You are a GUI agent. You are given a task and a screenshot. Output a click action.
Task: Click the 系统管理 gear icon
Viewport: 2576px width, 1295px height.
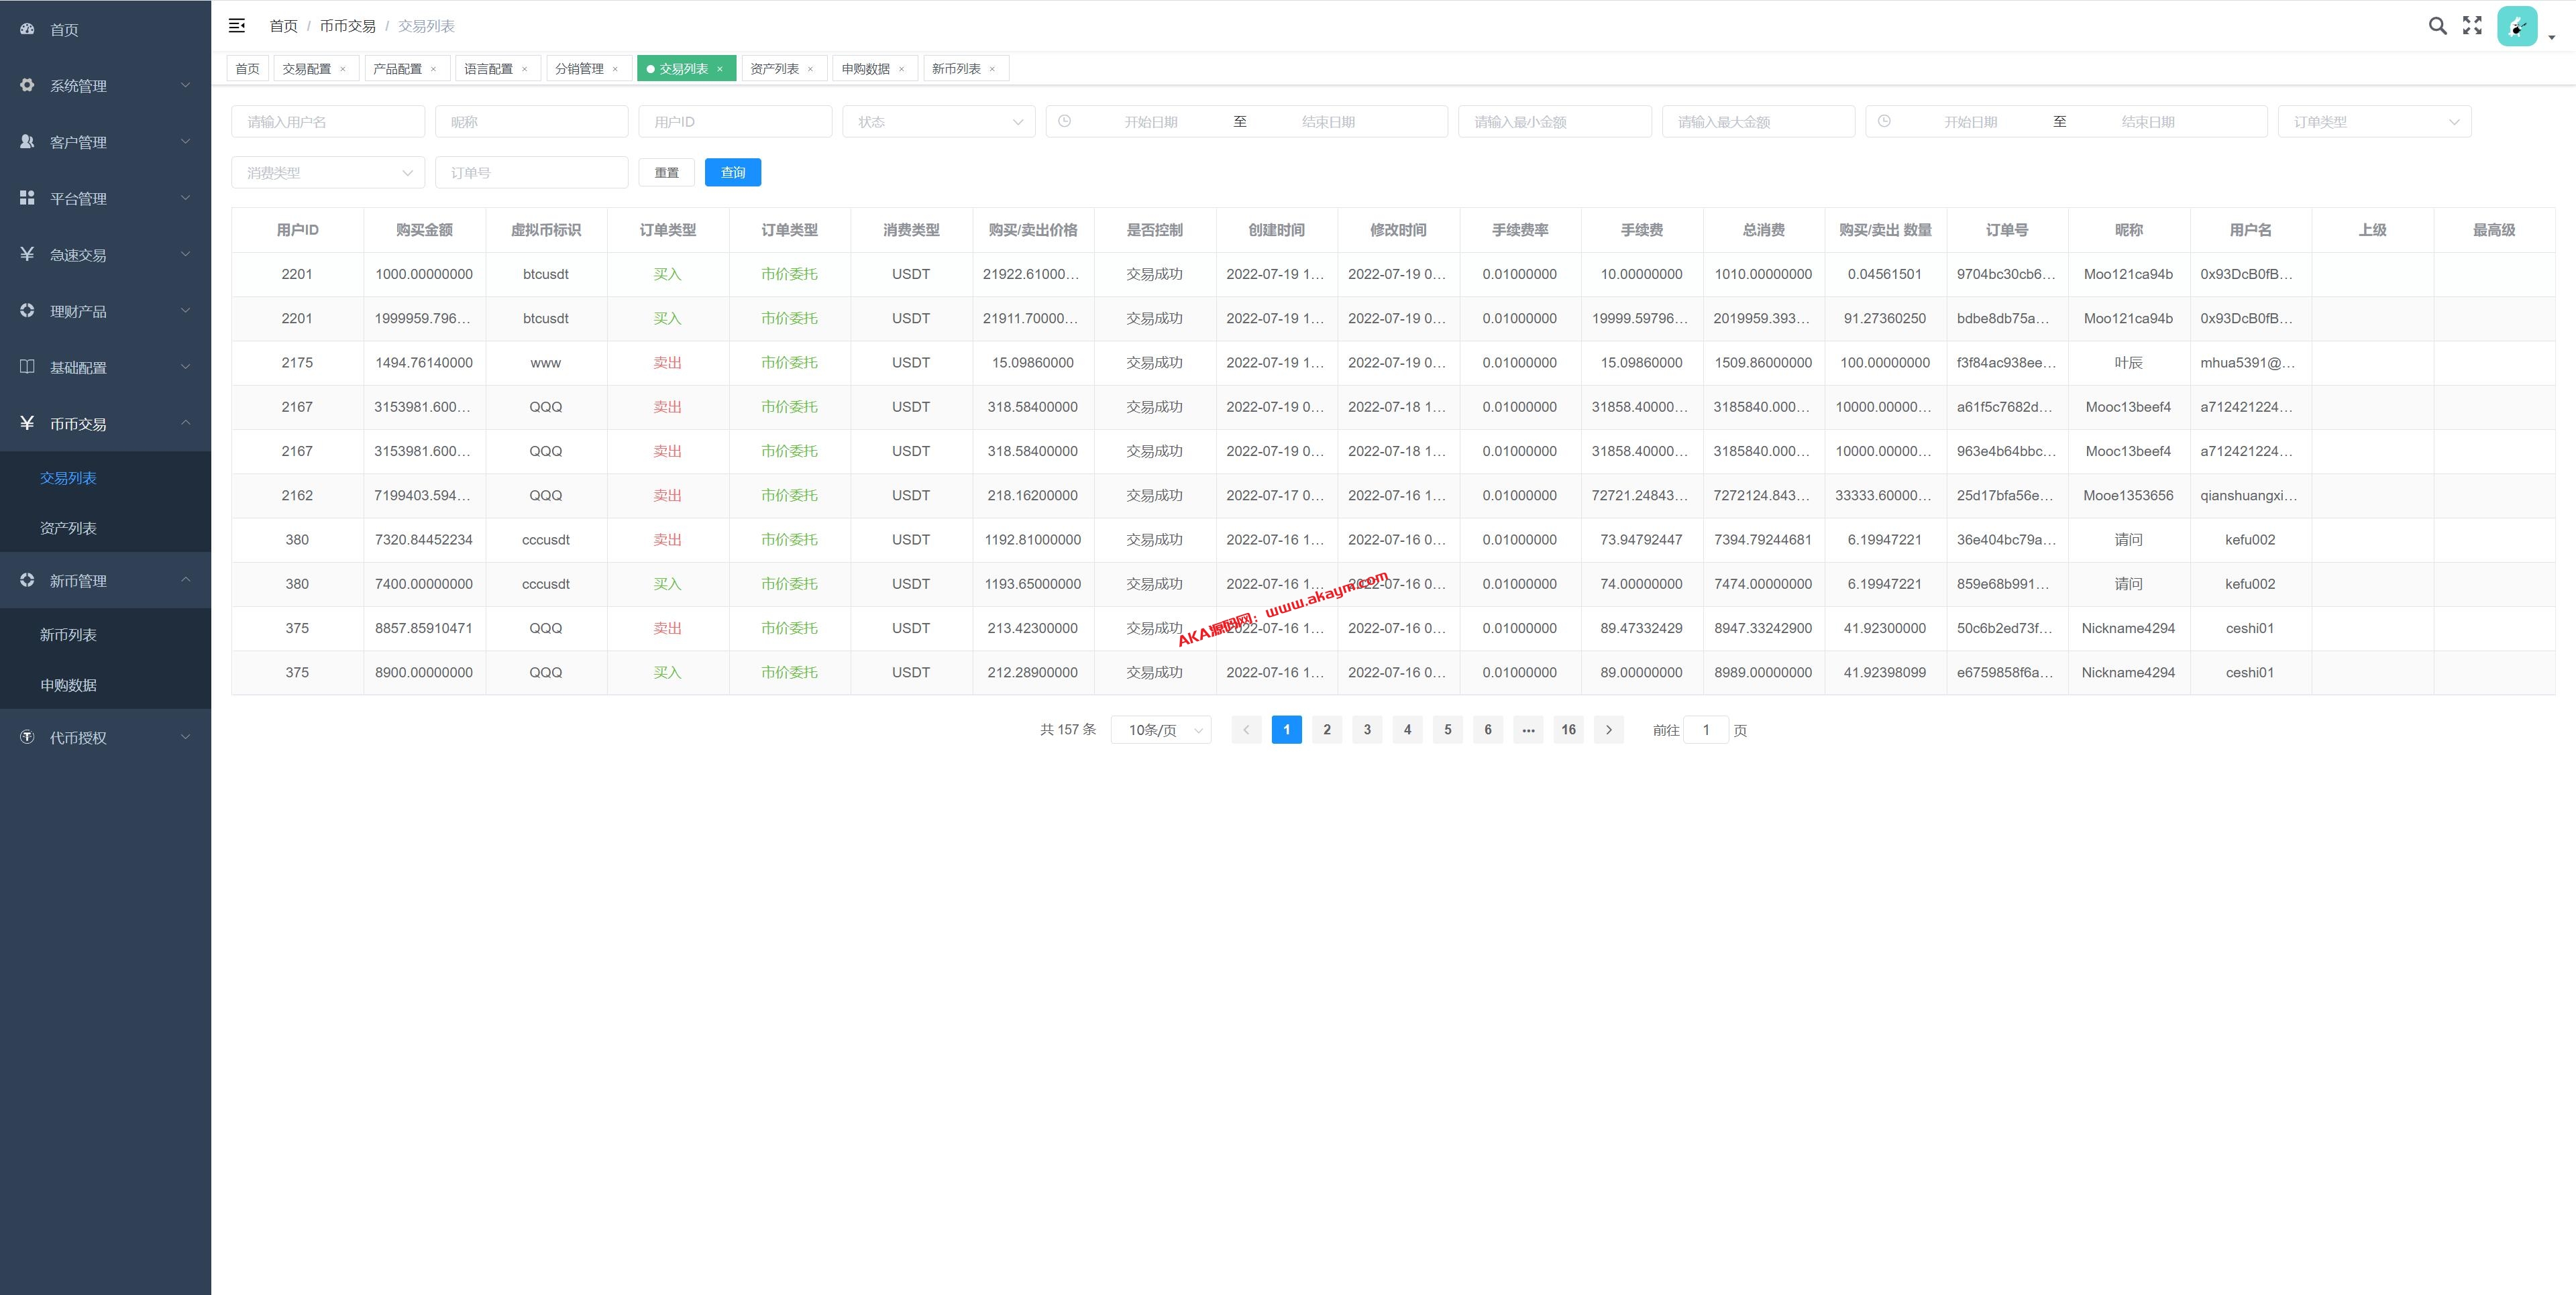click(x=27, y=85)
